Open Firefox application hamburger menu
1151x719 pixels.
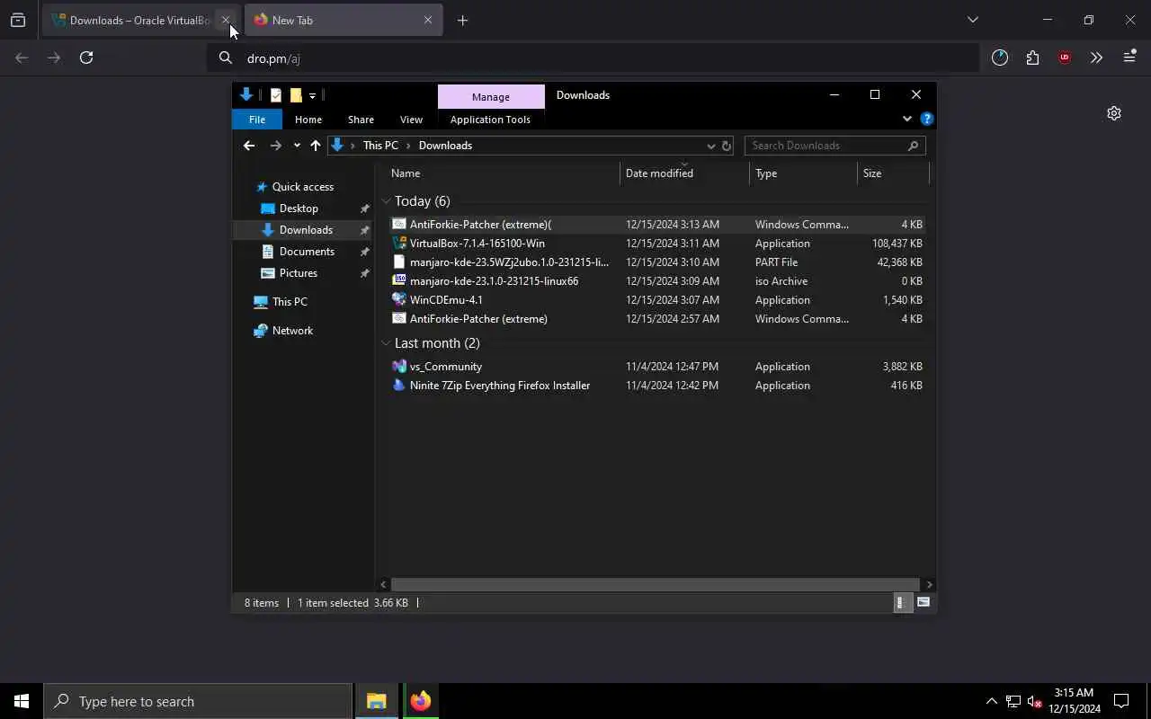pyautogui.click(x=1130, y=58)
